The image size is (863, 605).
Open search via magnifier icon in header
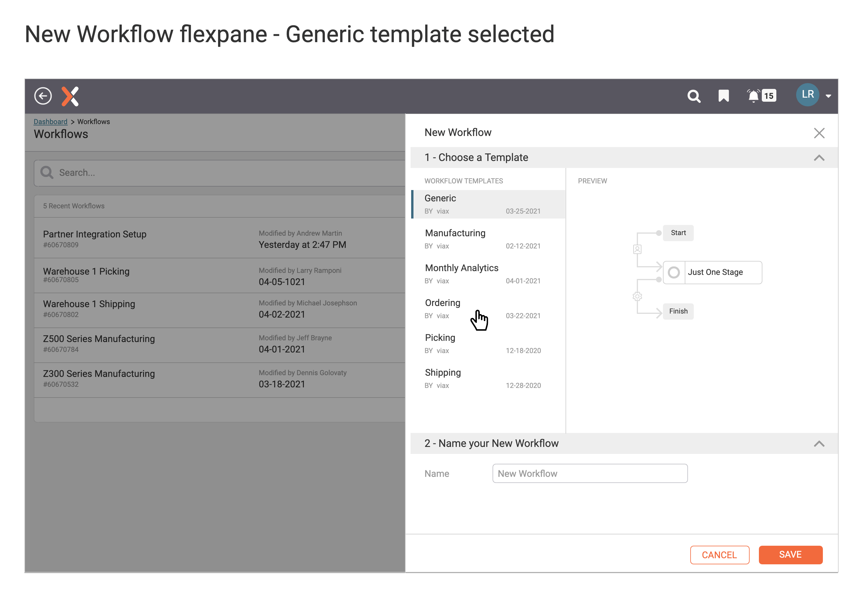[x=694, y=96]
